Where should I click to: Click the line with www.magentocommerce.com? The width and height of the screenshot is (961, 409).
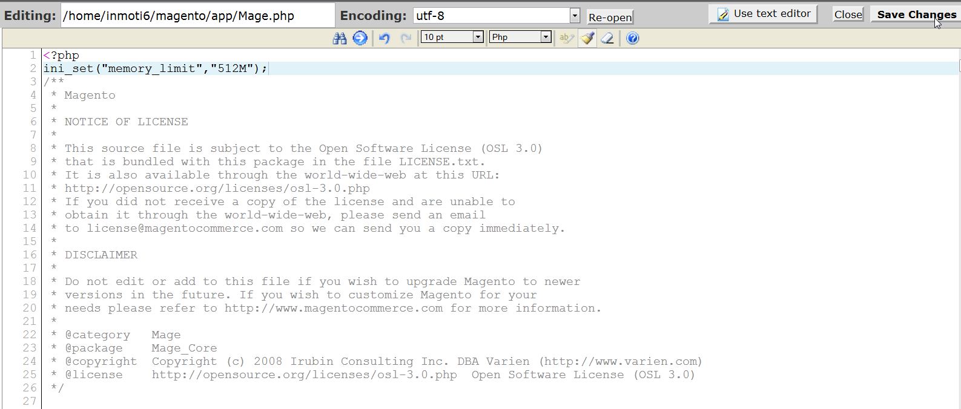click(x=326, y=308)
